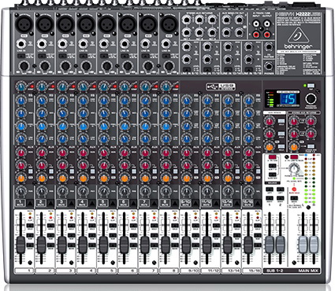Click the channel 1 compressor knob
Image resolution: width=335 pixels, height=291 pixels.
[x=20, y=87]
